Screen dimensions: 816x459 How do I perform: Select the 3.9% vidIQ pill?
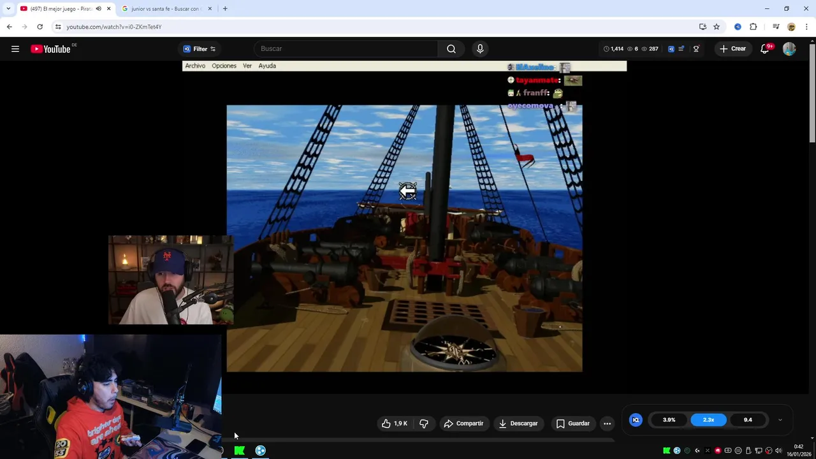coord(669,419)
